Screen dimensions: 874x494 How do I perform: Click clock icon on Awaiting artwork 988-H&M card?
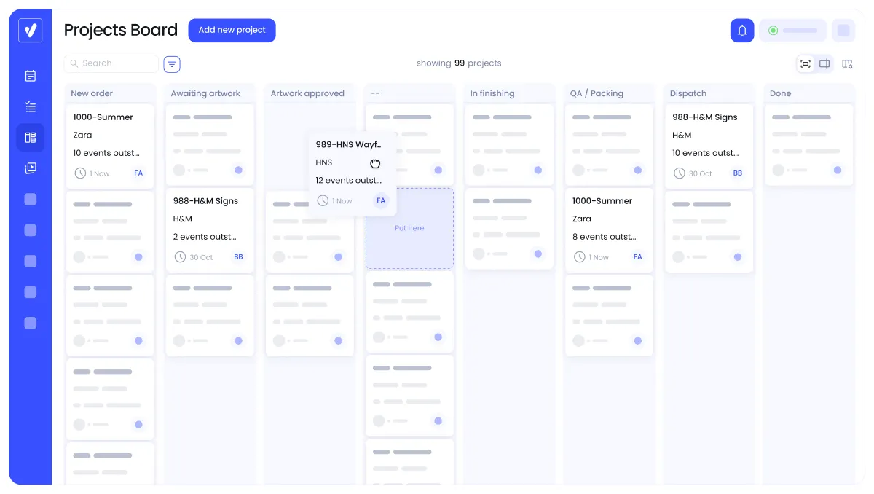click(181, 257)
